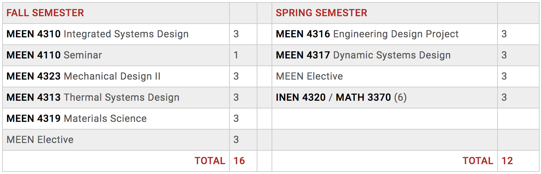Select the spring MEEN Elective row text

[x=309, y=76]
